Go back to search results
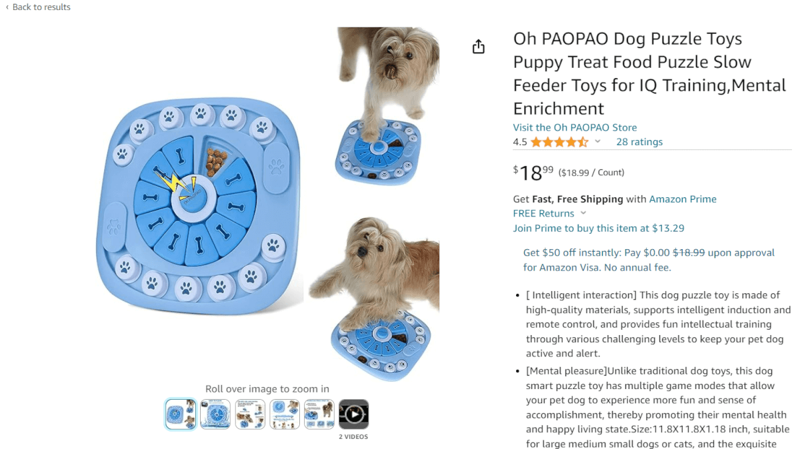800x449 pixels. (41, 7)
